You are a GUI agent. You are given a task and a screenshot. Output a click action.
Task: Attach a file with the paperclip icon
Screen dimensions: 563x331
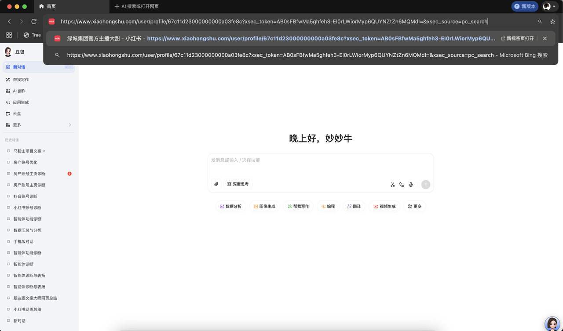pos(216,184)
